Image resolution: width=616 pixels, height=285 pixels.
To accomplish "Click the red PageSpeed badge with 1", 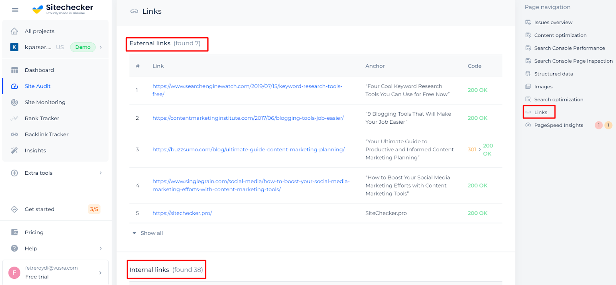I will pyautogui.click(x=599, y=125).
